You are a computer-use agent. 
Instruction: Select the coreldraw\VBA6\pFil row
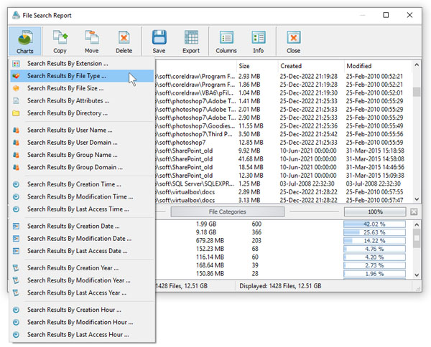[x=284, y=92]
